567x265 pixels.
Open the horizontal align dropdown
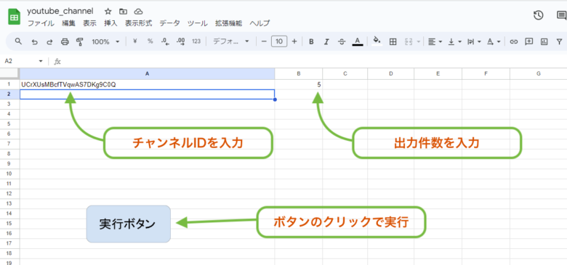click(x=435, y=42)
